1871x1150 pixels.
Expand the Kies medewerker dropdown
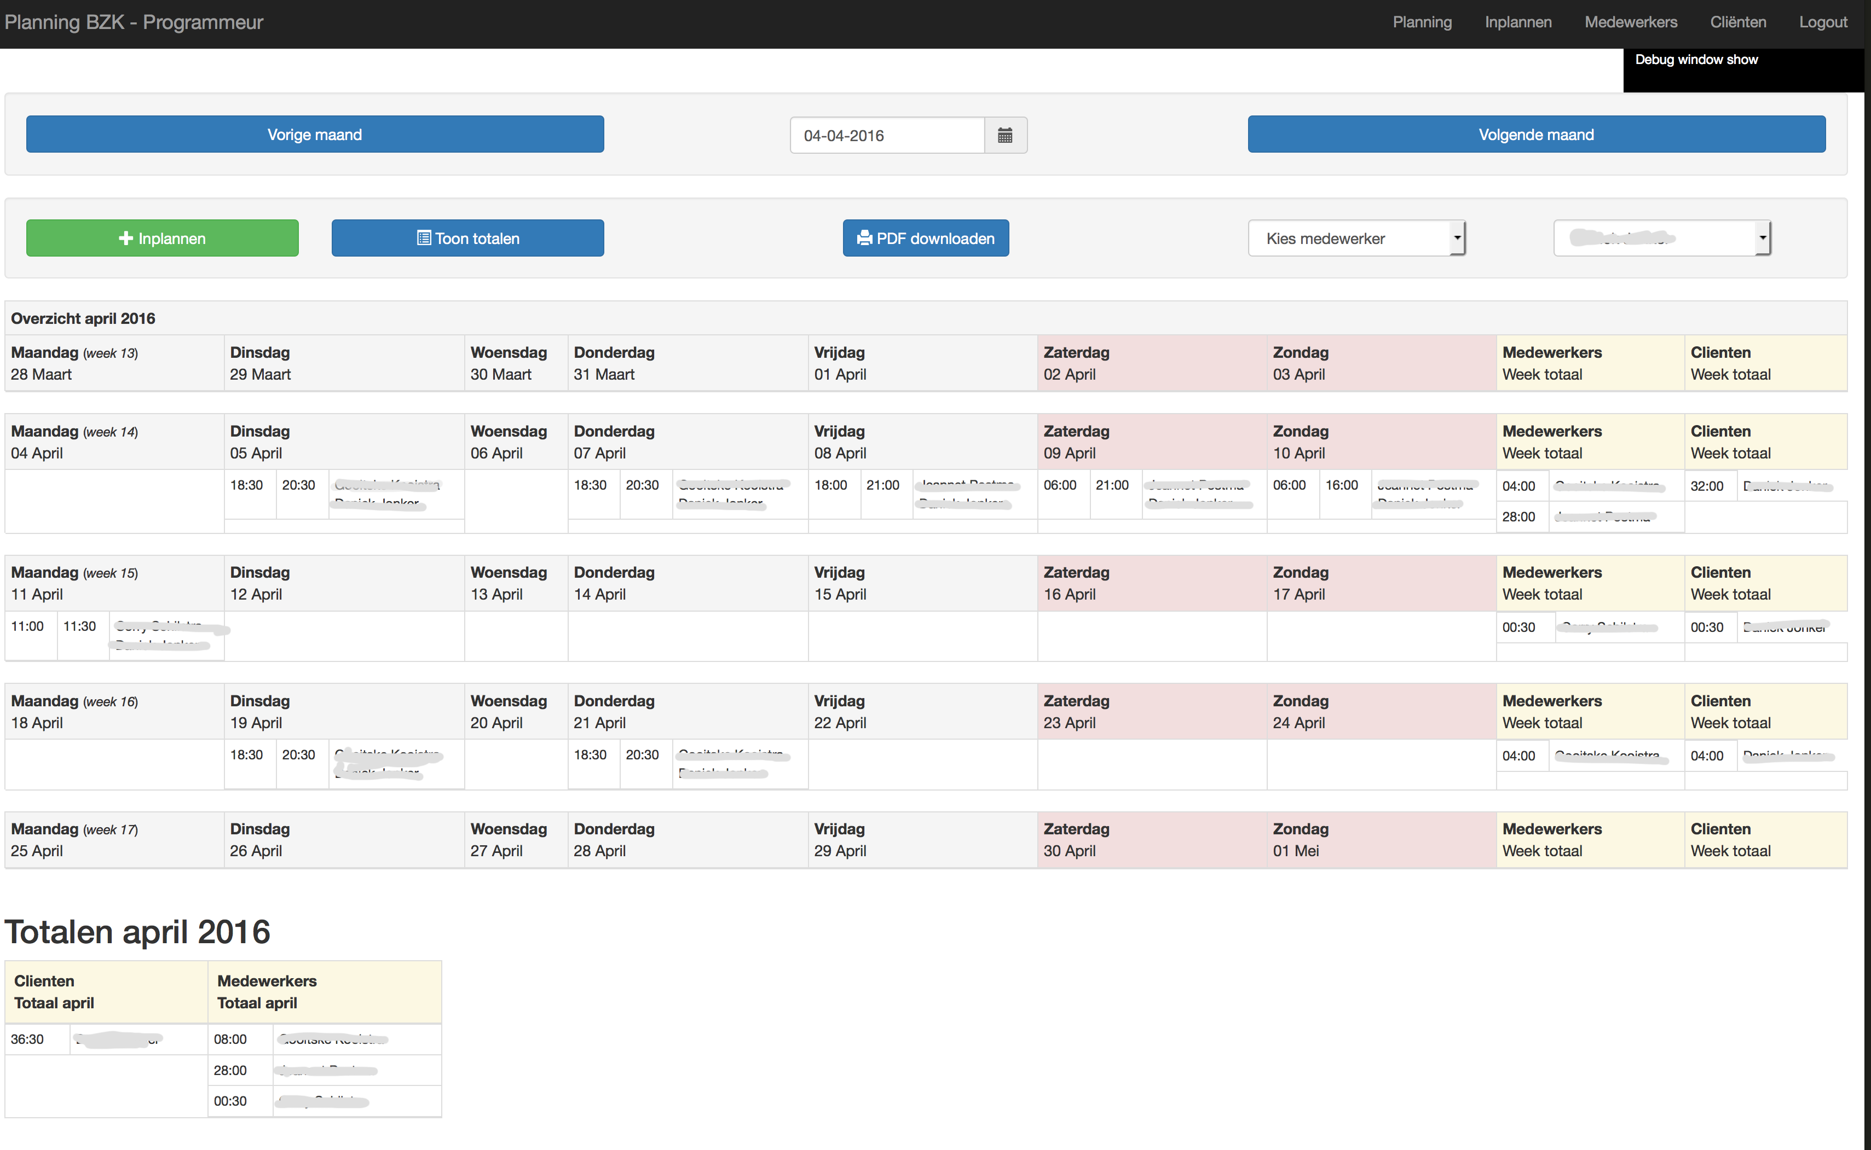coord(1356,238)
